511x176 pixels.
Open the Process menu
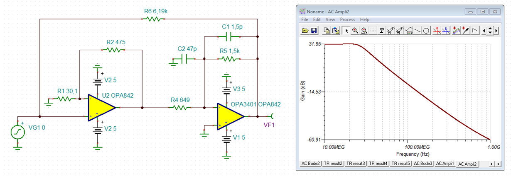[347, 19]
